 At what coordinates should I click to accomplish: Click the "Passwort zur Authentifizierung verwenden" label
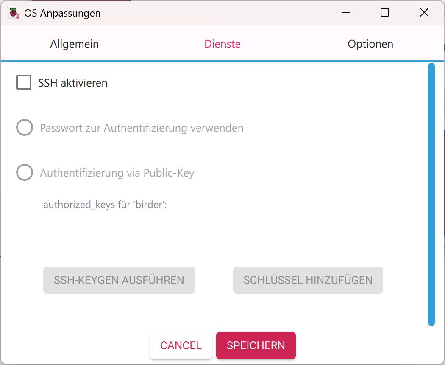[x=142, y=128]
